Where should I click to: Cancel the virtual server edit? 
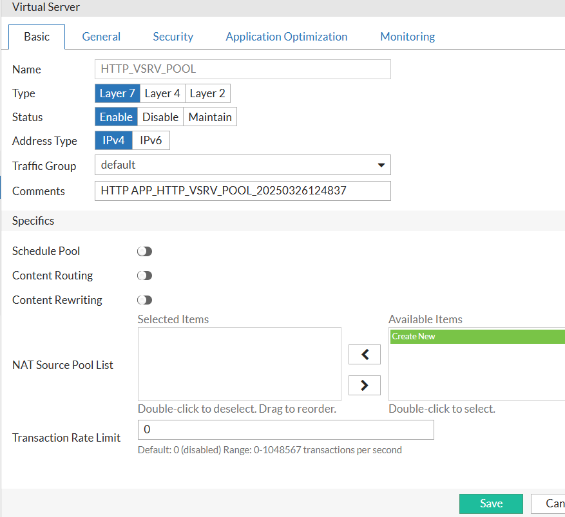pos(548,503)
